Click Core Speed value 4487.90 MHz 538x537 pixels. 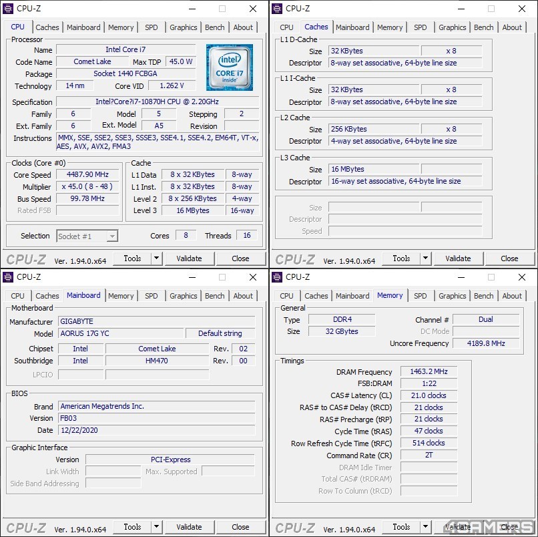[x=87, y=174]
